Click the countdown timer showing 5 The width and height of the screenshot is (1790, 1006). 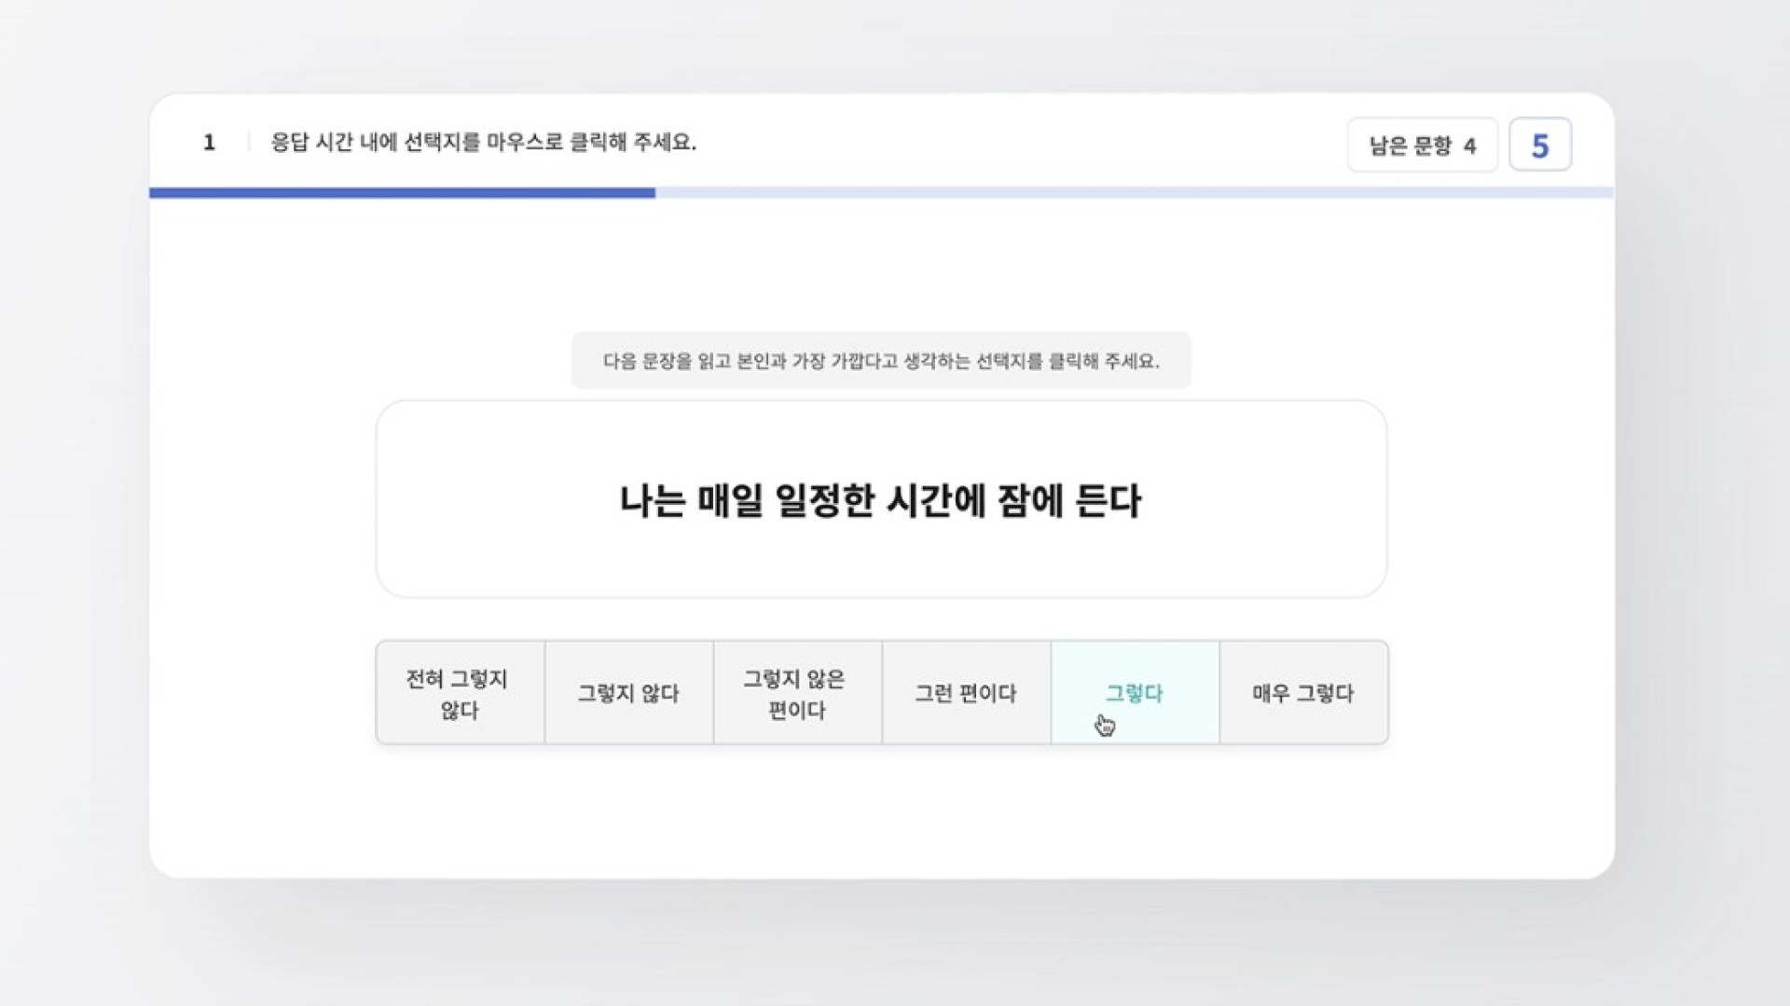(x=1540, y=145)
